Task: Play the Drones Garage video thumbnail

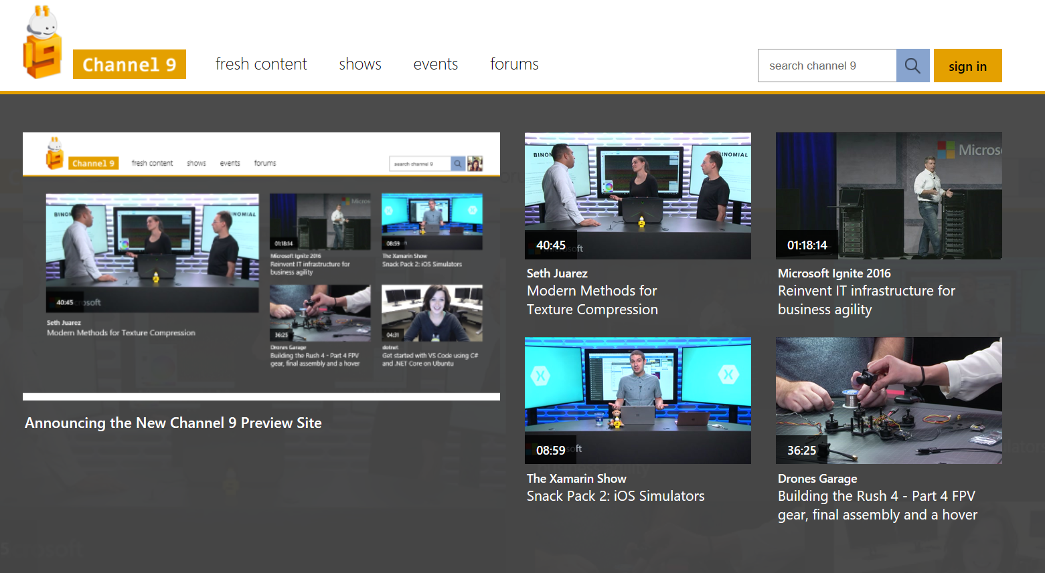Action: coord(888,400)
